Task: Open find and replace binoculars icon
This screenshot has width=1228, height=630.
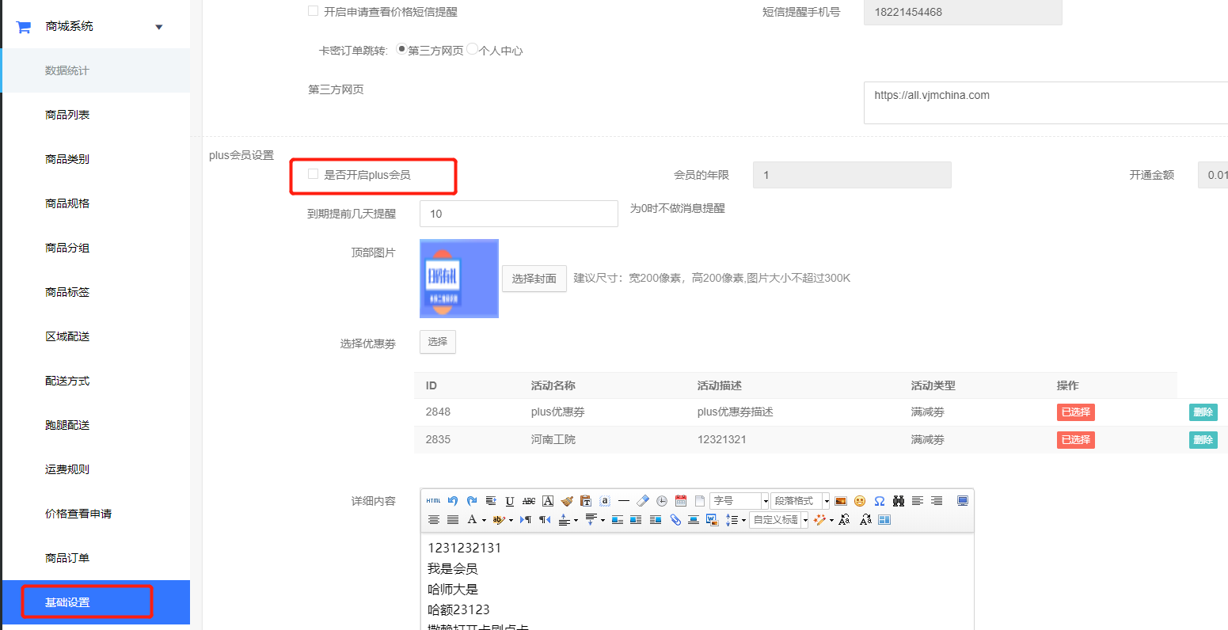Action: [x=899, y=501]
